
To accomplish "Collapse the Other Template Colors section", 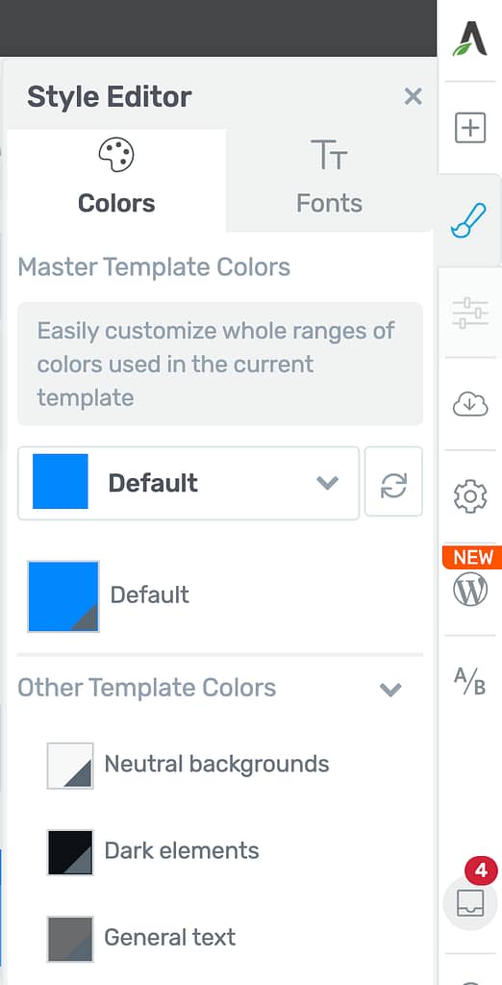I will tap(390, 689).
